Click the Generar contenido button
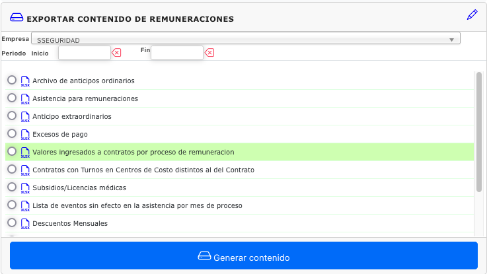489x274 pixels. click(244, 257)
